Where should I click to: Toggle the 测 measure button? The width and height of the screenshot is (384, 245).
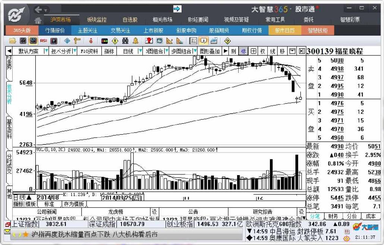(233, 51)
